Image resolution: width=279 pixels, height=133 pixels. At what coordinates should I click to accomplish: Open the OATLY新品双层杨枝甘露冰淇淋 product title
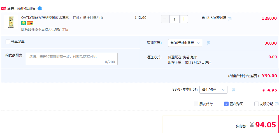tap(46, 18)
